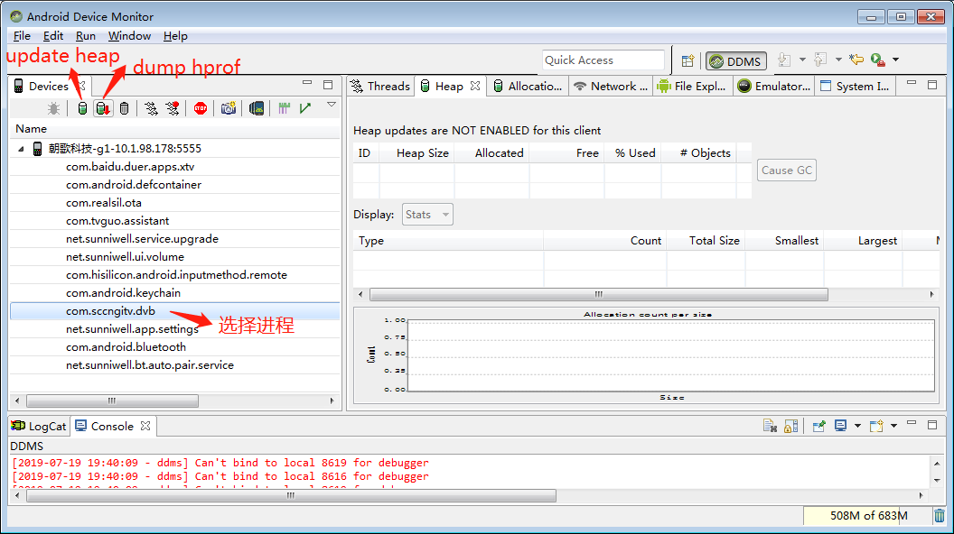954x534 pixels.
Task: Select the com.sccngitv.dvb process
Action: click(x=174, y=311)
